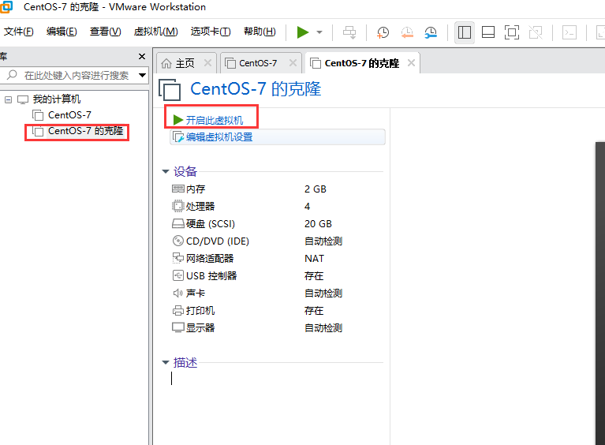Image resolution: width=605 pixels, height=445 pixels.
Task: Select CentOS-7 的克隆 in the library tree
Action: coord(85,131)
